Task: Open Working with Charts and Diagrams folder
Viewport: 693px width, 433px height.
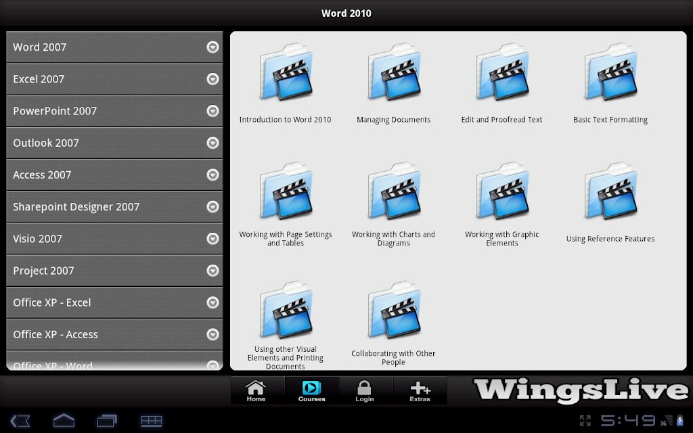Action: (395, 191)
